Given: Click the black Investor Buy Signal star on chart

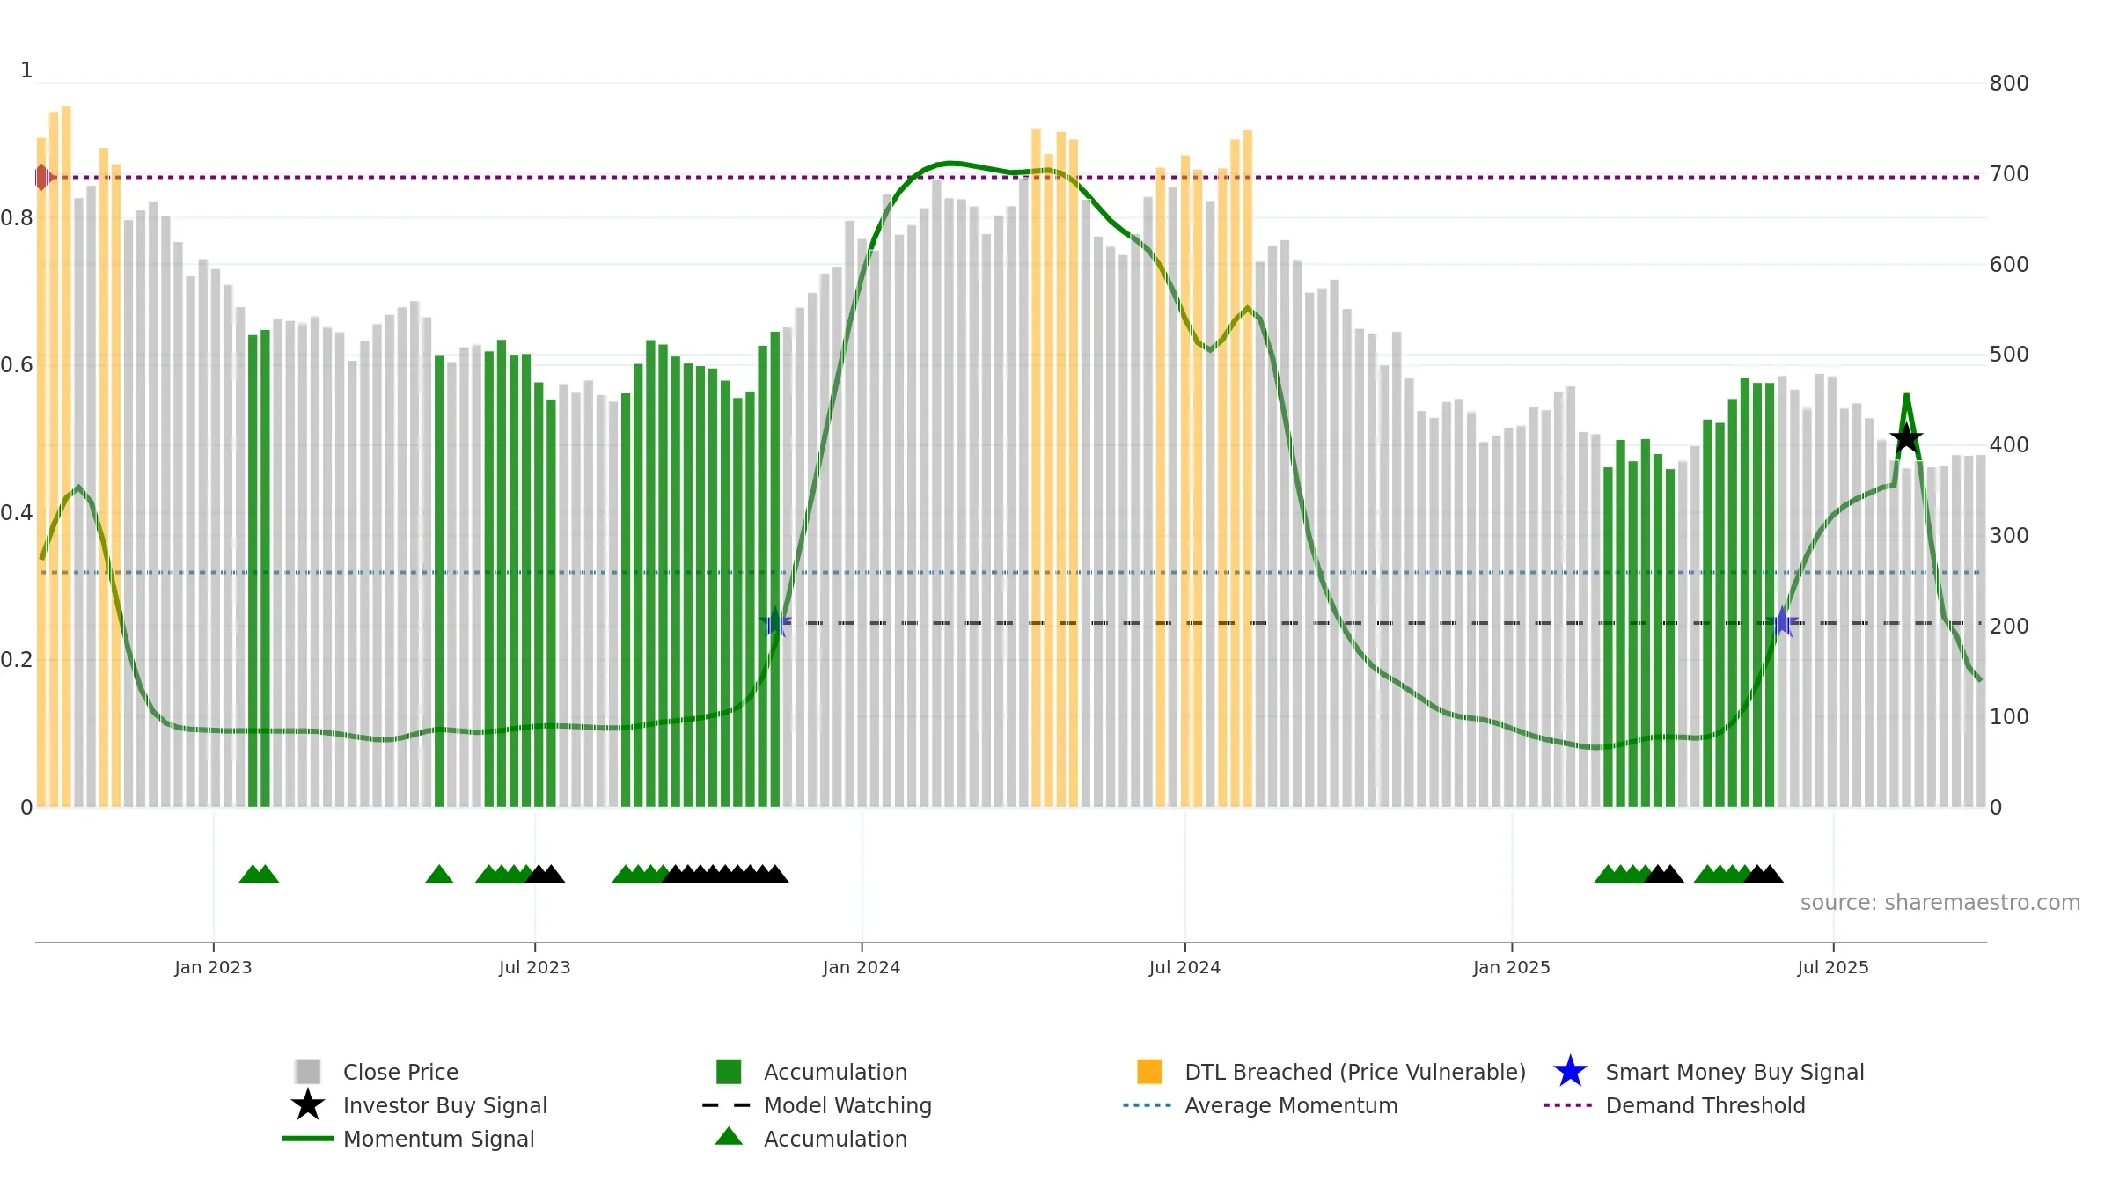Looking at the screenshot, I should tap(1906, 437).
